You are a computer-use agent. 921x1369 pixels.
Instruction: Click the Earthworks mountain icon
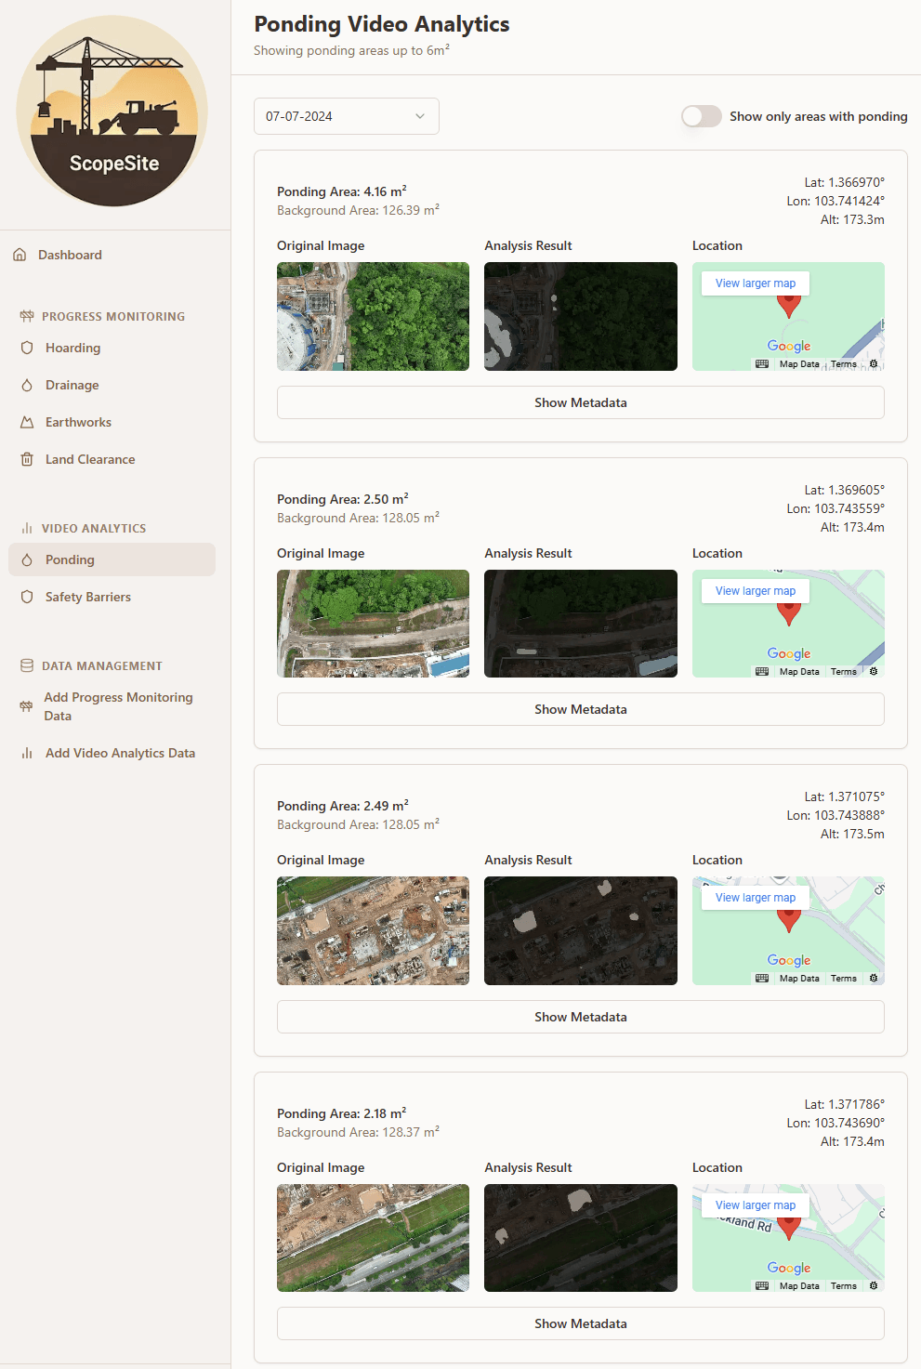click(x=27, y=422)
